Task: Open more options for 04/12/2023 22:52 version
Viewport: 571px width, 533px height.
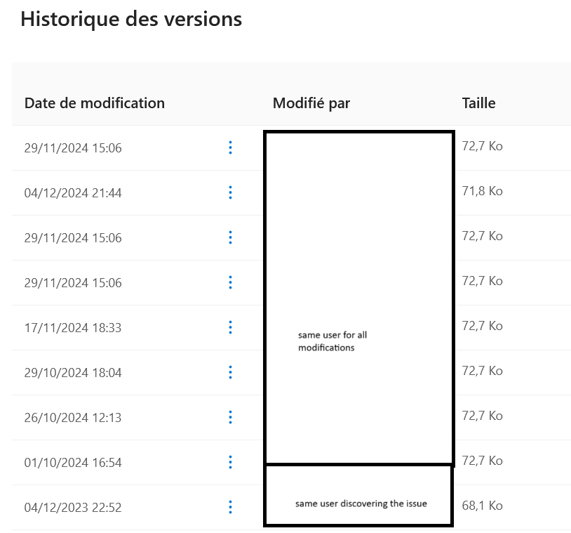Action: (x=230, y=507)
